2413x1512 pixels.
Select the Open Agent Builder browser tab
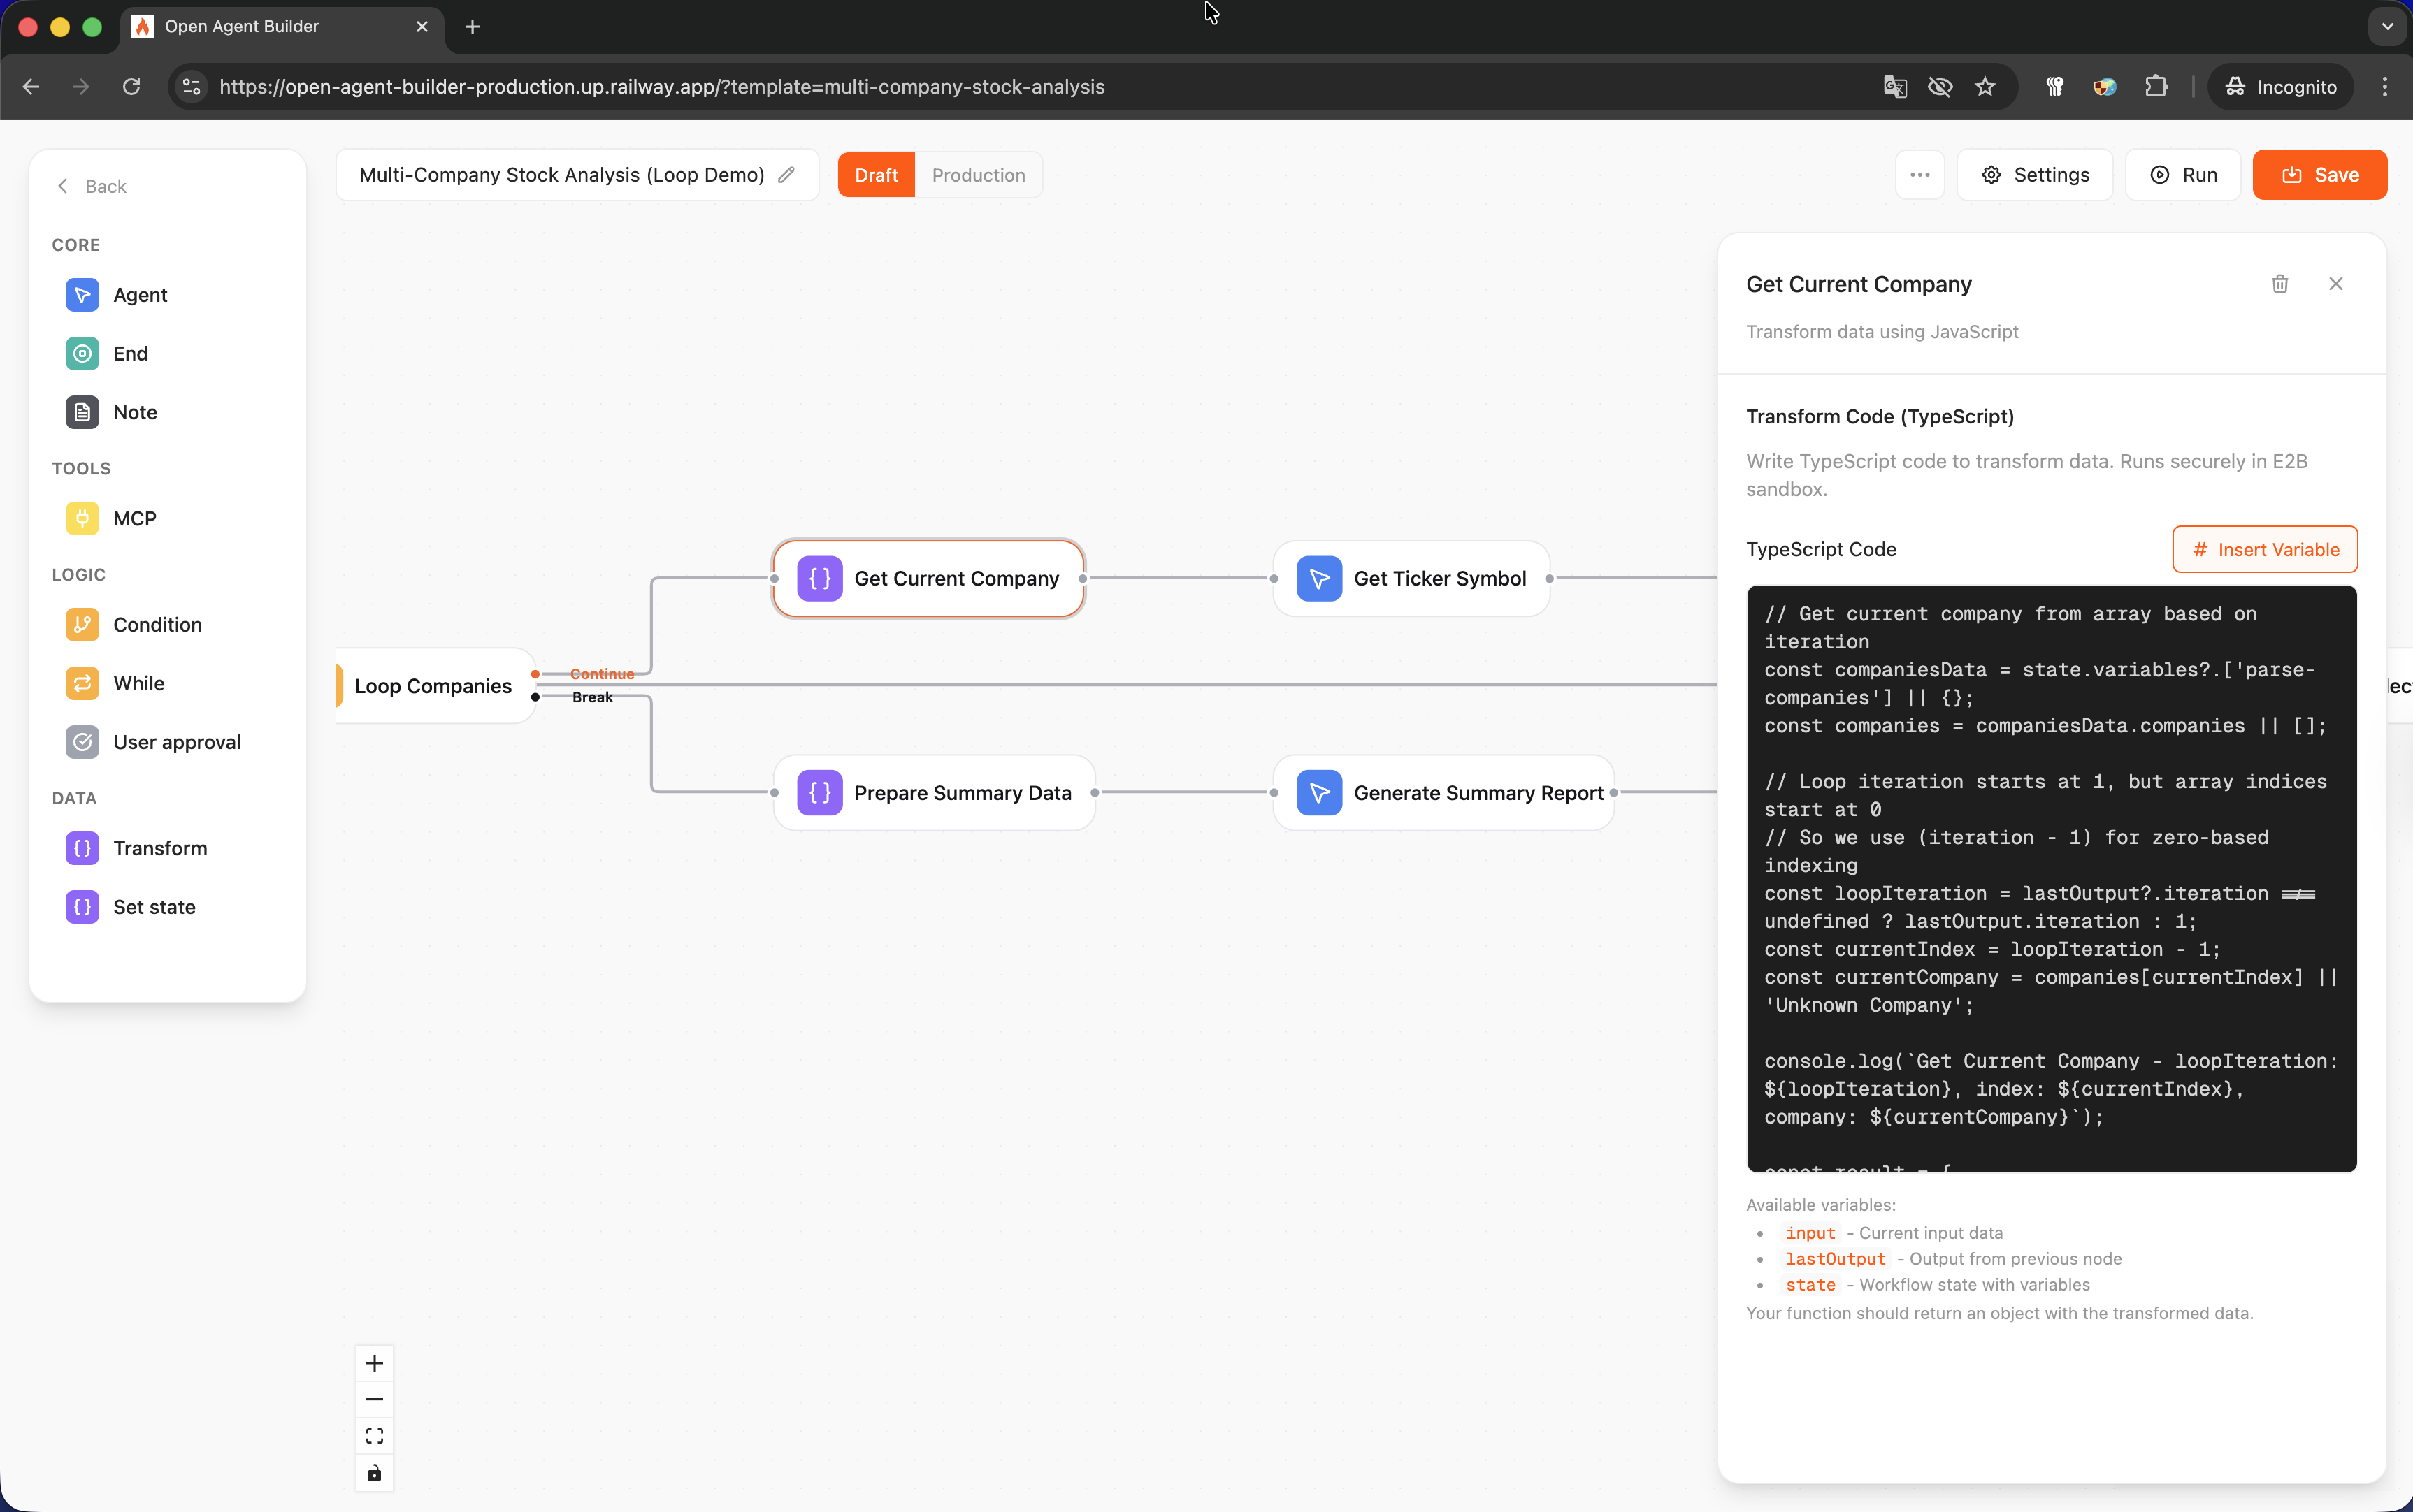280,27
